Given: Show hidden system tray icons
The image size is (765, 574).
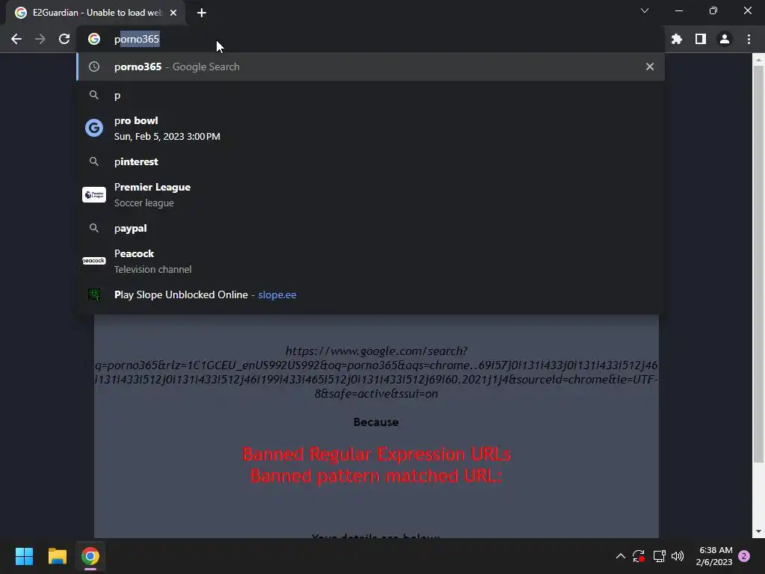Looking at the screenshot, I should click(x=621, y=556).
